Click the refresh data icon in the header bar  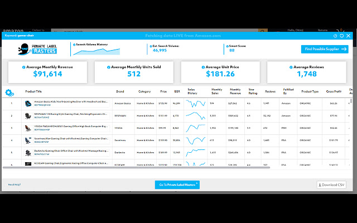(342, 36)
